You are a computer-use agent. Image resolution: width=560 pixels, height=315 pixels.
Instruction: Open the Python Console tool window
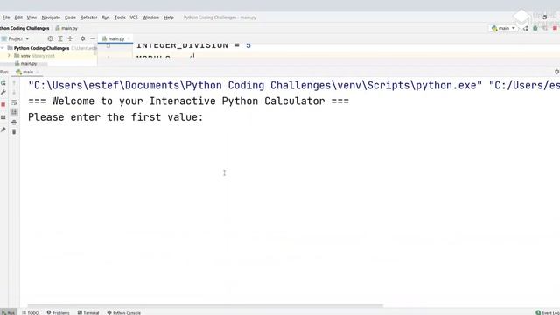pos(124,312)
